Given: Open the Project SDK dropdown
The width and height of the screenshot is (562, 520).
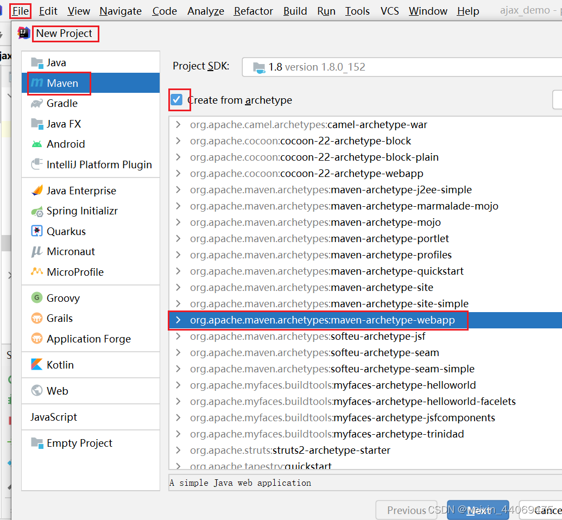Looking at the screenshot, I should [x=402, y=67].
